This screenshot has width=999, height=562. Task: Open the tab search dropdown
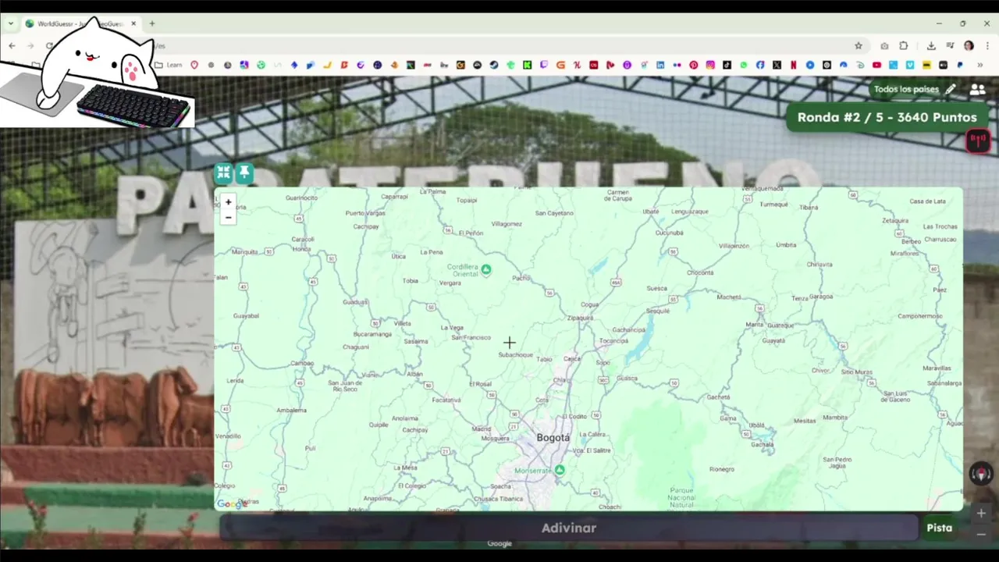tap(11, 23)
